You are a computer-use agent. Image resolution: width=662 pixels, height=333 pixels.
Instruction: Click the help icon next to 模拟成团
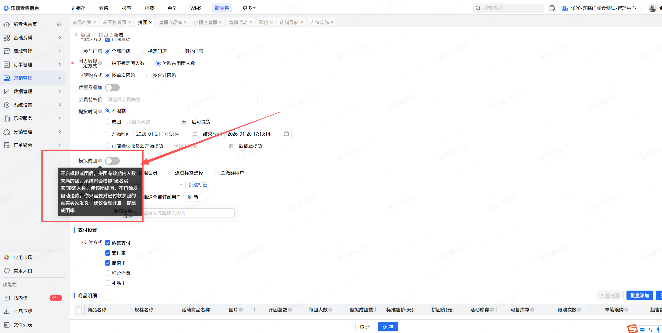click(x=100, y=161)
